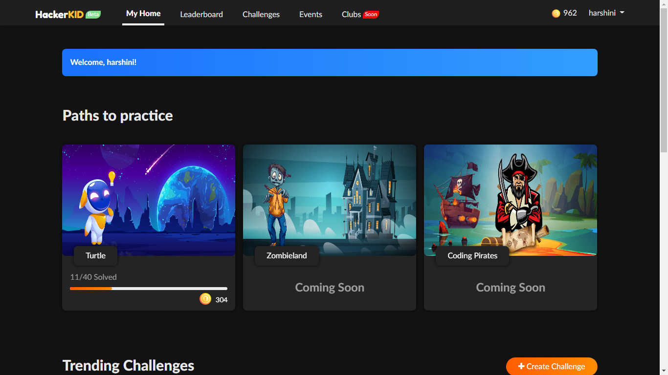Go to the Challenges tab
Screen dimensions: 668x375
click(x=261, y=14)
